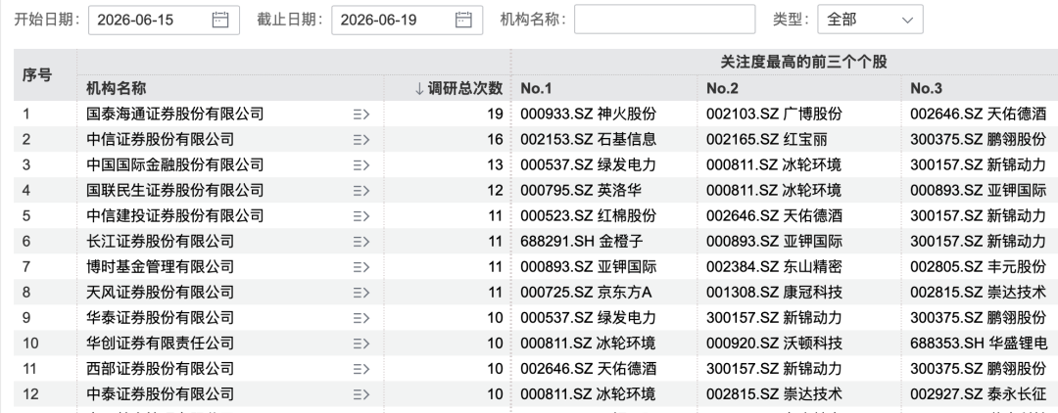The height and width of the screenshot is (413, 1058).
Task: Click stock 002103.SZ 广博股份
Action: point(774,114)
